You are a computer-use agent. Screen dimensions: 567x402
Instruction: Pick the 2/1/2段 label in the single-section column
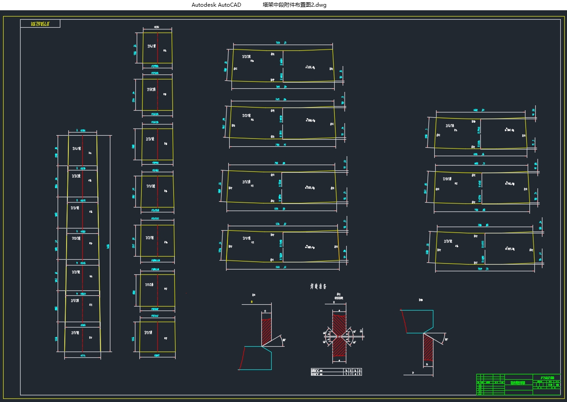[x=150, y=284]
